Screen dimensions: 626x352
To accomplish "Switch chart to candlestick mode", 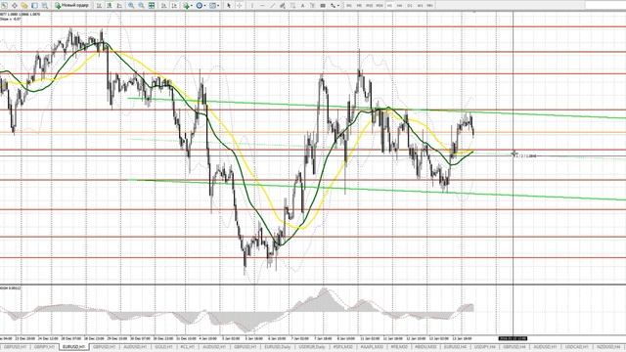I will pyautogui.click(x=109, y=6).
